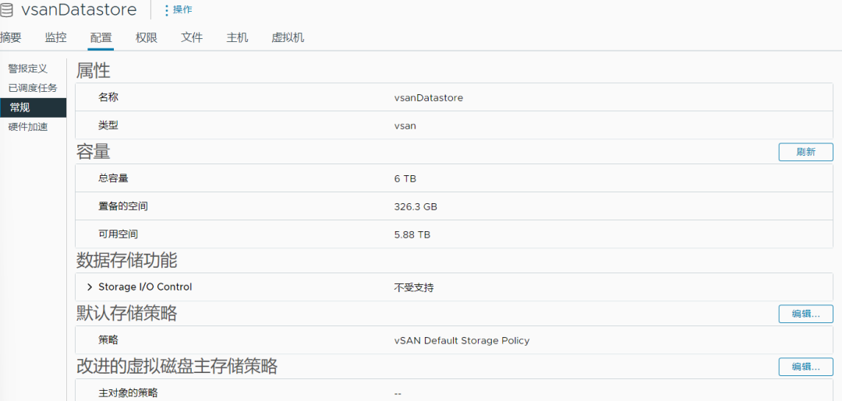Click the 总容量 label

click(x=113, y=178)
